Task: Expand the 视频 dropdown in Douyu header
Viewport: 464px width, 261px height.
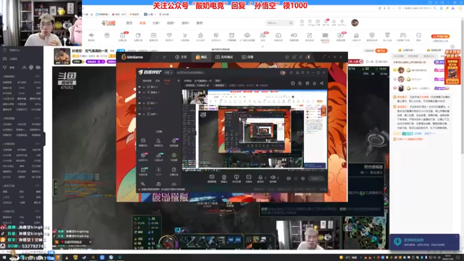Action: [x=171, y=23]
